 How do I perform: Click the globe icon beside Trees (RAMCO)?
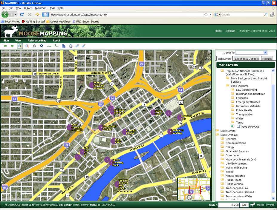pos(232,126)
